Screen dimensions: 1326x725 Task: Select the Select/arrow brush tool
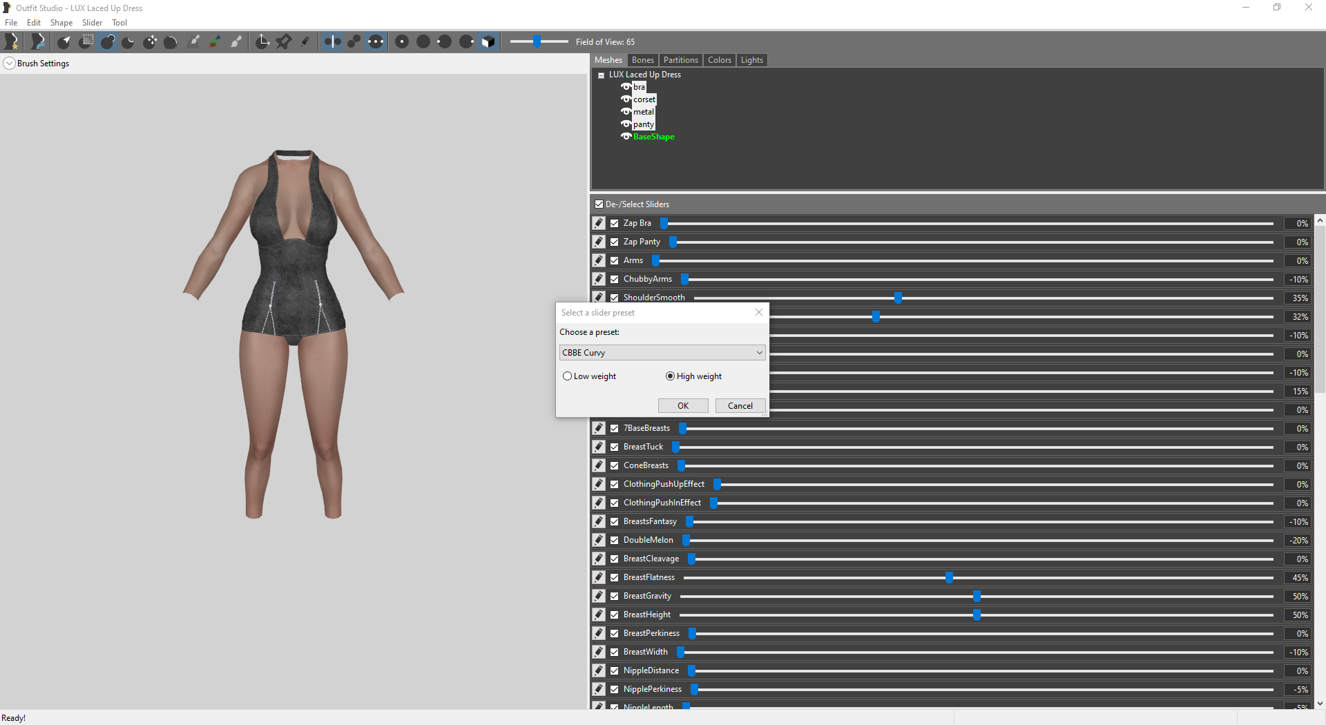pos(64,42)
